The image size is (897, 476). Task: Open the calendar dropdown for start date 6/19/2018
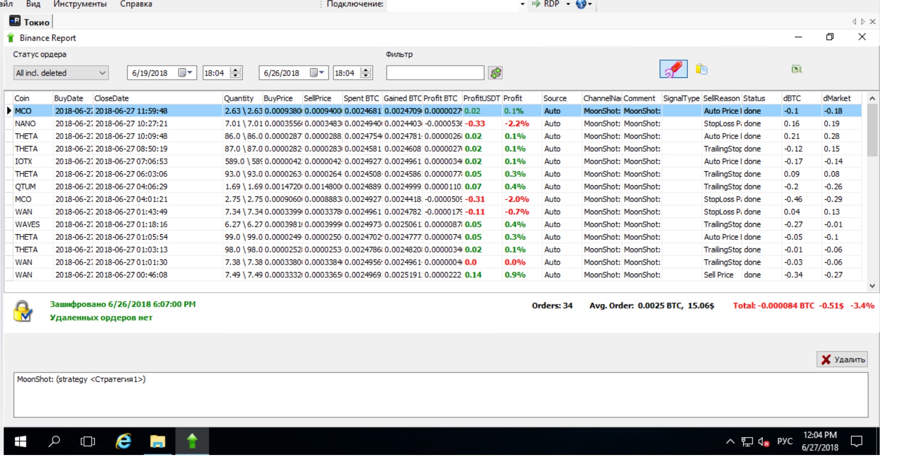pyautogui.click(x=185, y=73)
